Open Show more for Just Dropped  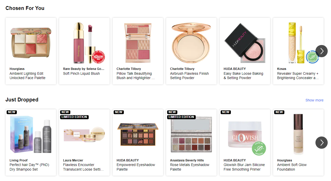pyautogui.click(x=314, y=100)
